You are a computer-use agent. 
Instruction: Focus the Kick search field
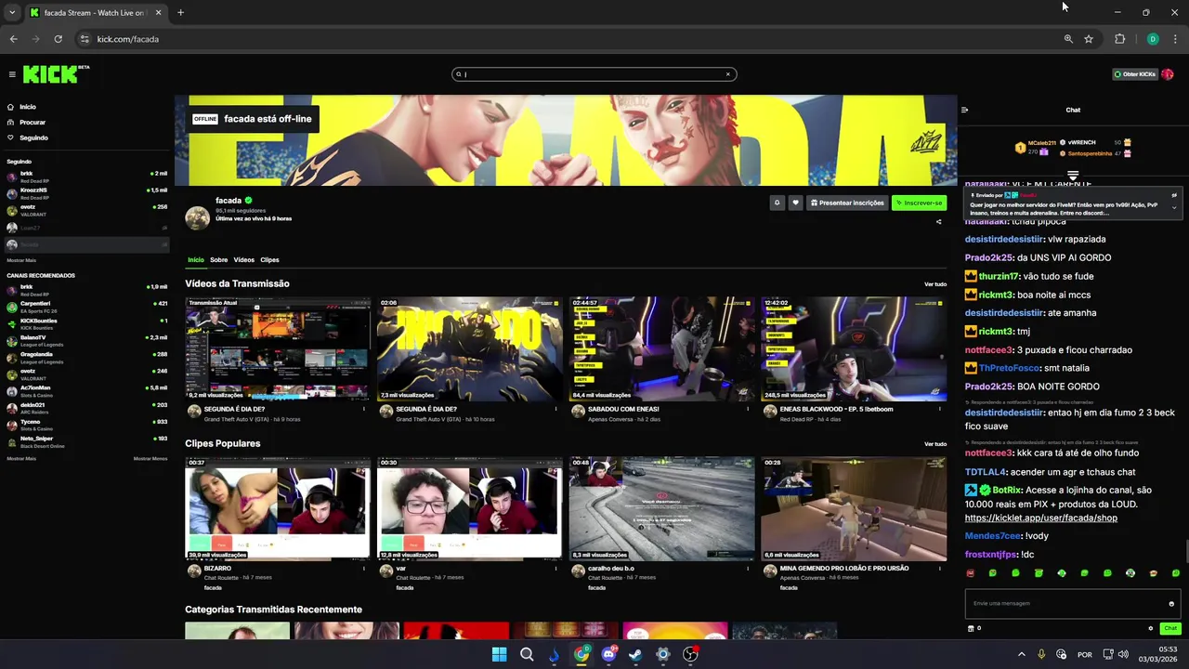(x=594, y=74)
